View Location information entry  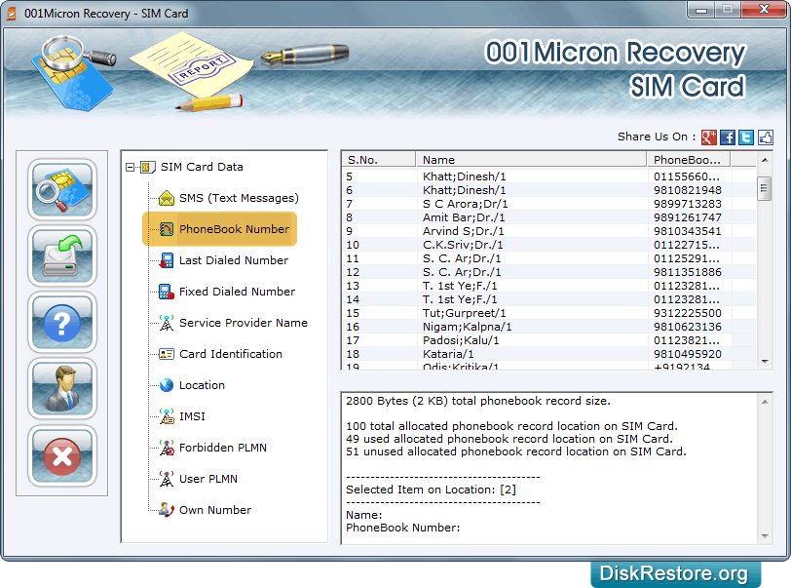click(x=202, y=385)
